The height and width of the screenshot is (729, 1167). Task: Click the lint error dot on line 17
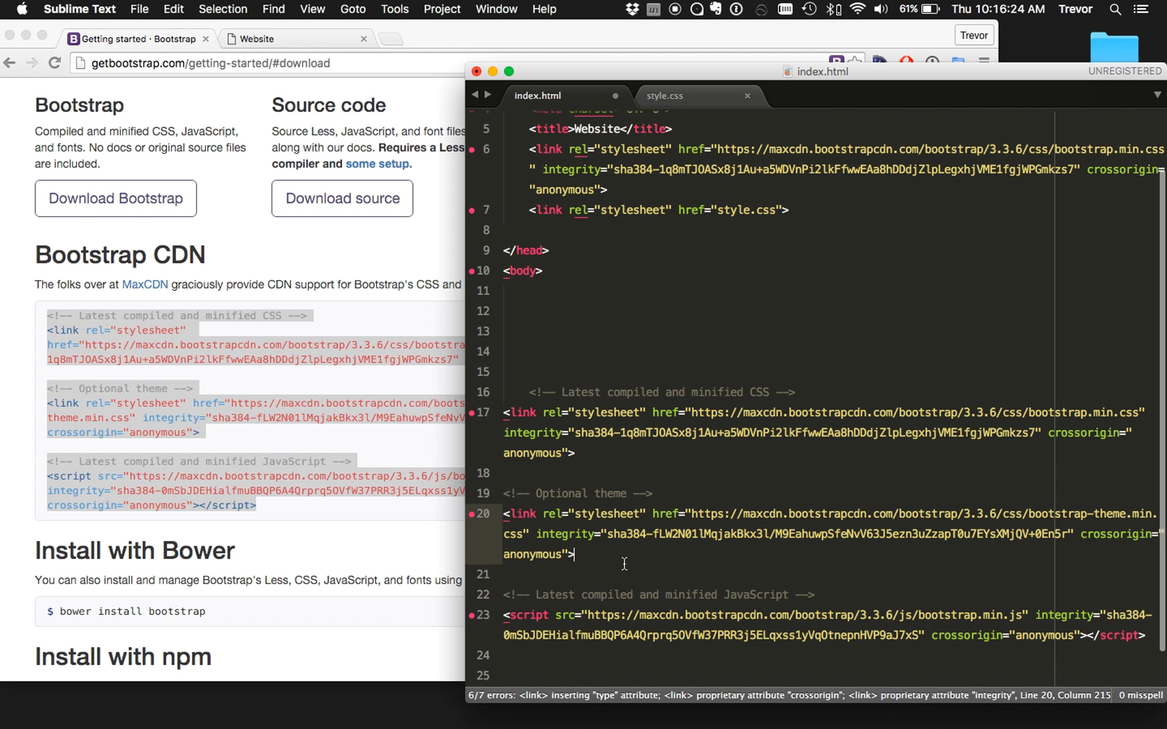471,413
